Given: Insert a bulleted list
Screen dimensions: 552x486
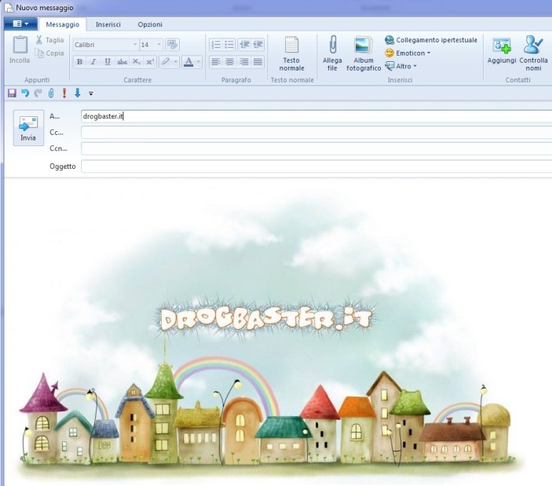Looking at the screenshot, I should click(229, 45).
